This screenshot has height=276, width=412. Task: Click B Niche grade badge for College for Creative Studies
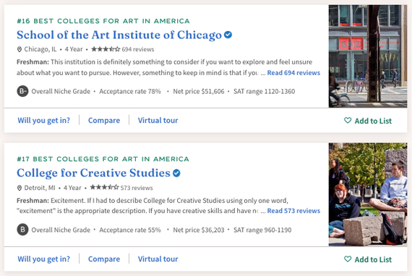coord(22,230)
